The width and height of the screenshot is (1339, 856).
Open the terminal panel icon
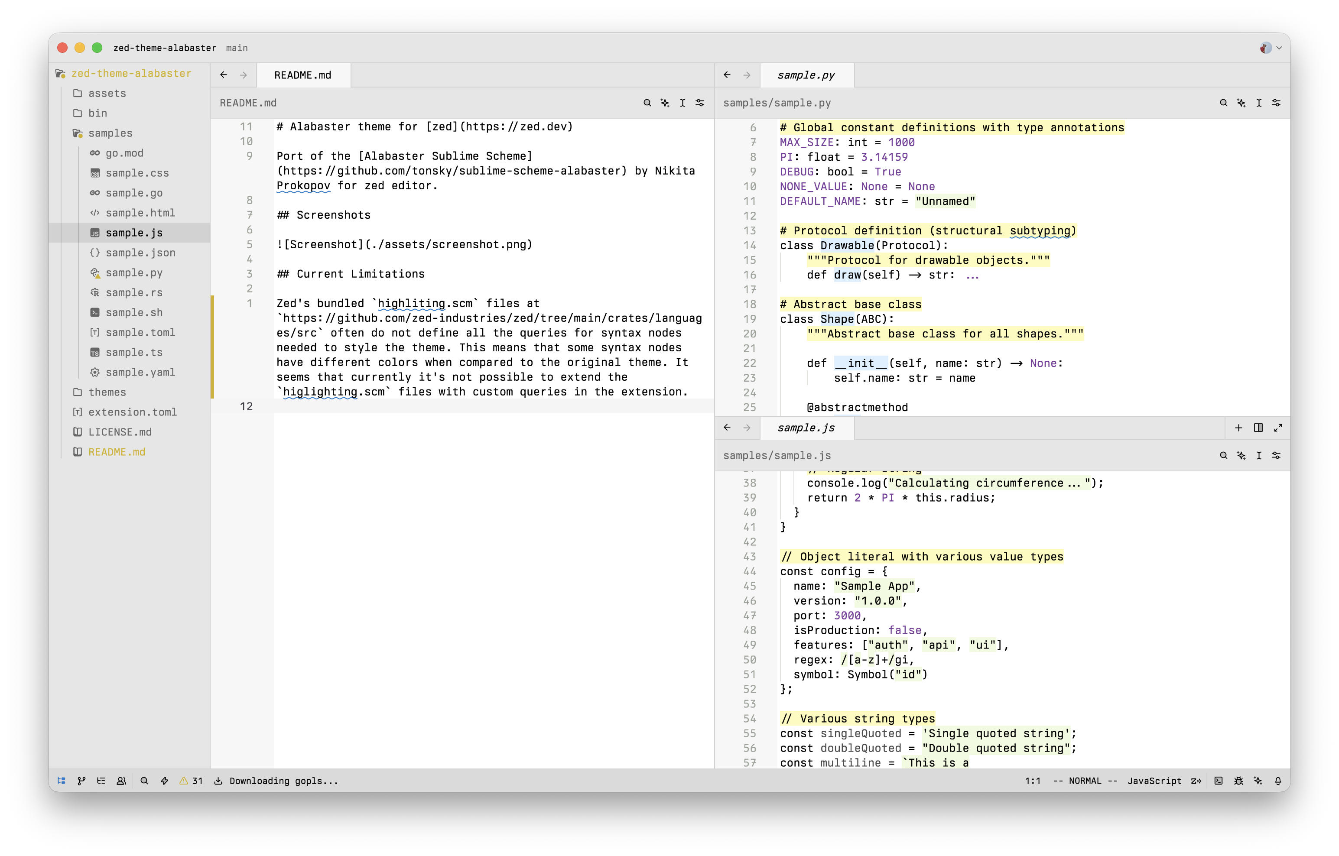1219,780
